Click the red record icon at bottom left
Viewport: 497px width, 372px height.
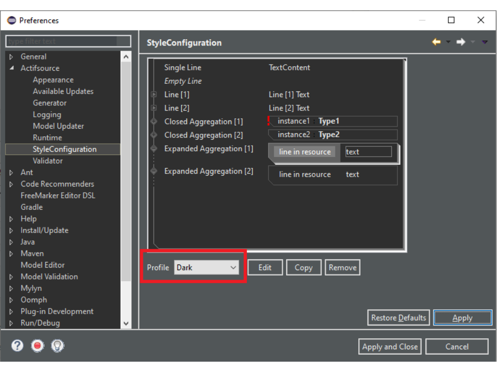pos(37,346)
